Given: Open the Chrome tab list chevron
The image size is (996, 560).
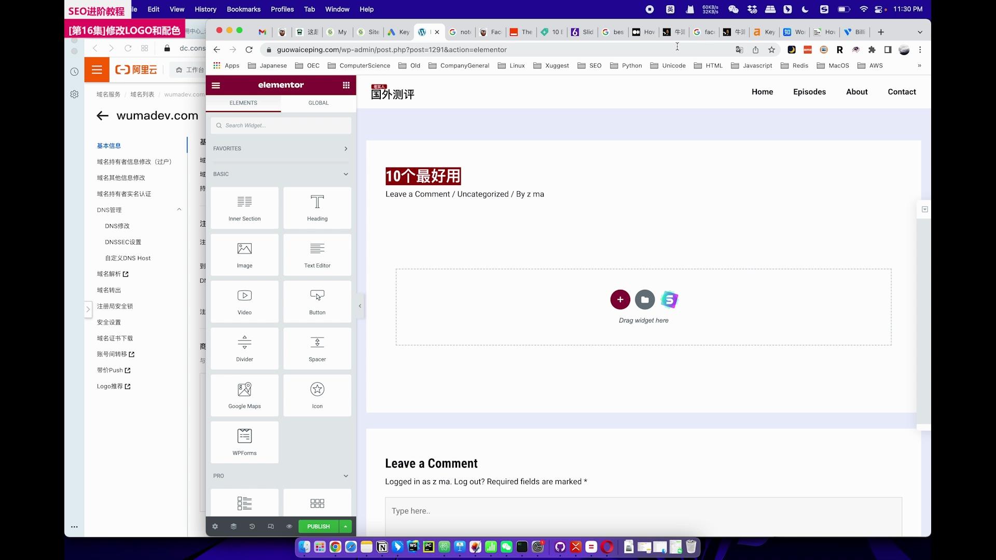Looking at the screenshot, I should (x=920, y=32).
